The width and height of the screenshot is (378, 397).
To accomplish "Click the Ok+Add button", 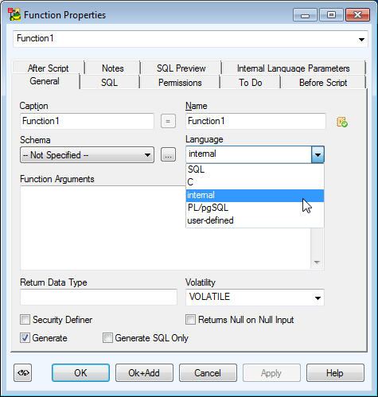I will coord(144,373).
